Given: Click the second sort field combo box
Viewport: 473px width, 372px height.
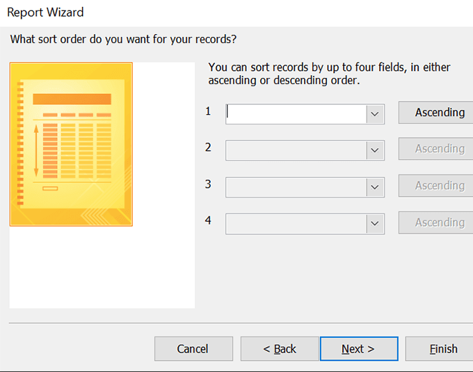Looking at the screenshot, I should 305,150.
